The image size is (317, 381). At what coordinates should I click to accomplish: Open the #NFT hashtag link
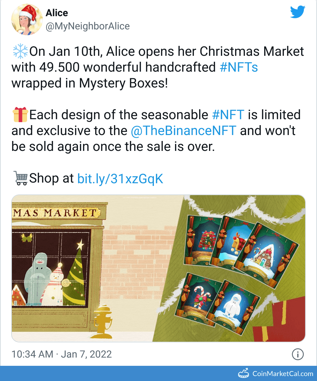point(228,115)
